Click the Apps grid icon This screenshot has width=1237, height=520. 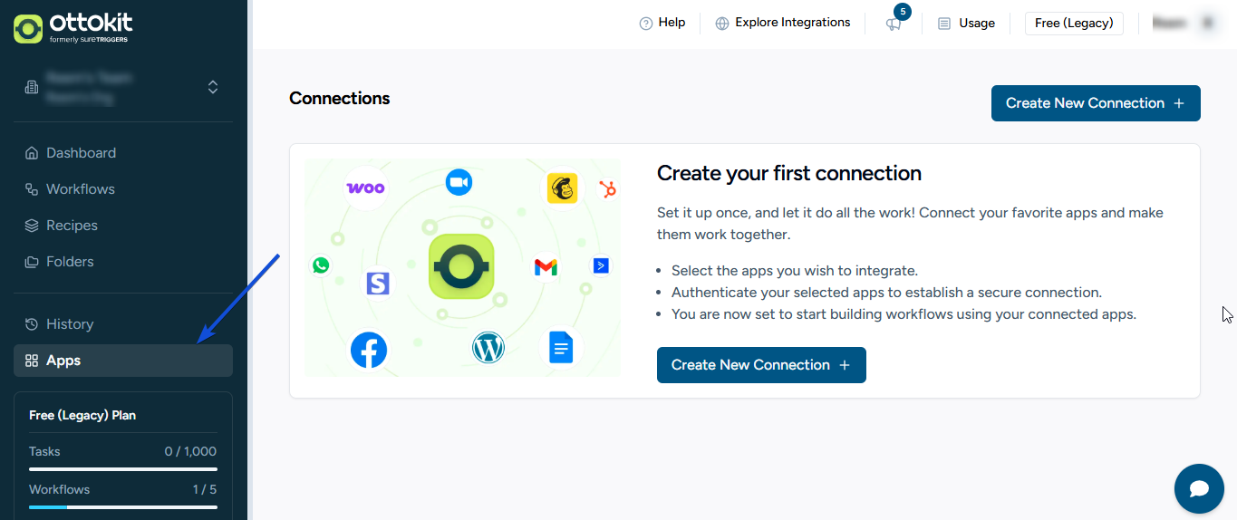pos(32,361)
